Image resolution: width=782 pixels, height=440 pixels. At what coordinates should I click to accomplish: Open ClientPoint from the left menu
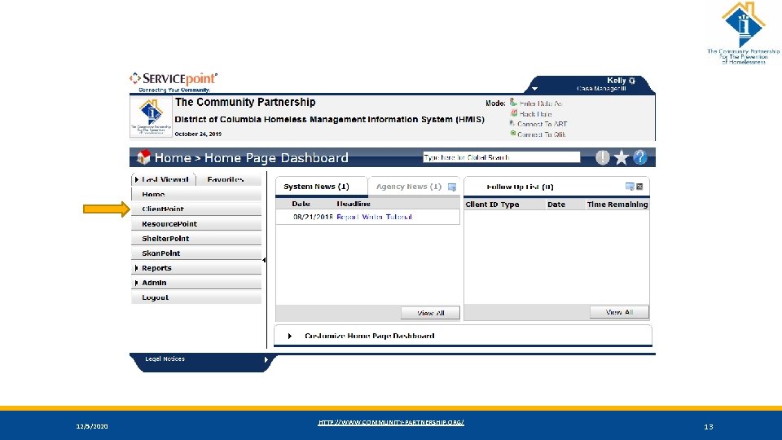(196, 209)
